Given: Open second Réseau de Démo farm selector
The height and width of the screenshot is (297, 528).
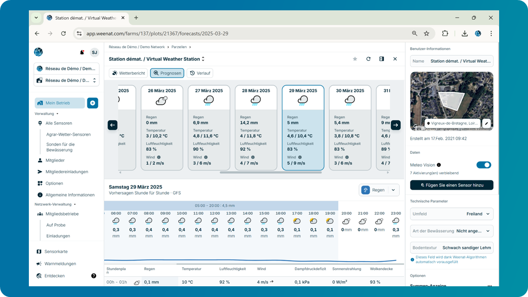Looking at the screenshot, I should [66, 80].
